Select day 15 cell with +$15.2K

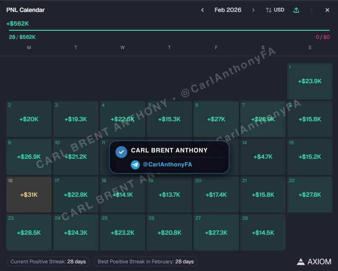(310, 157)
